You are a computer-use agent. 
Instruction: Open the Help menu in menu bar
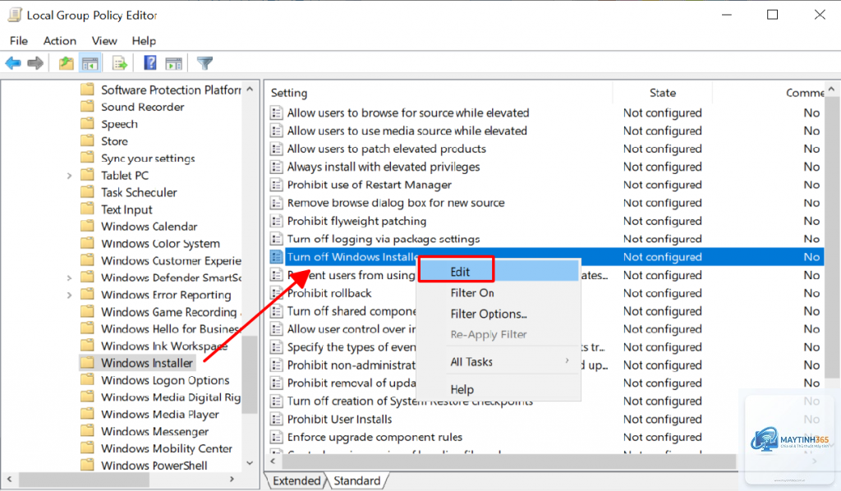click(x=144, y=41)
